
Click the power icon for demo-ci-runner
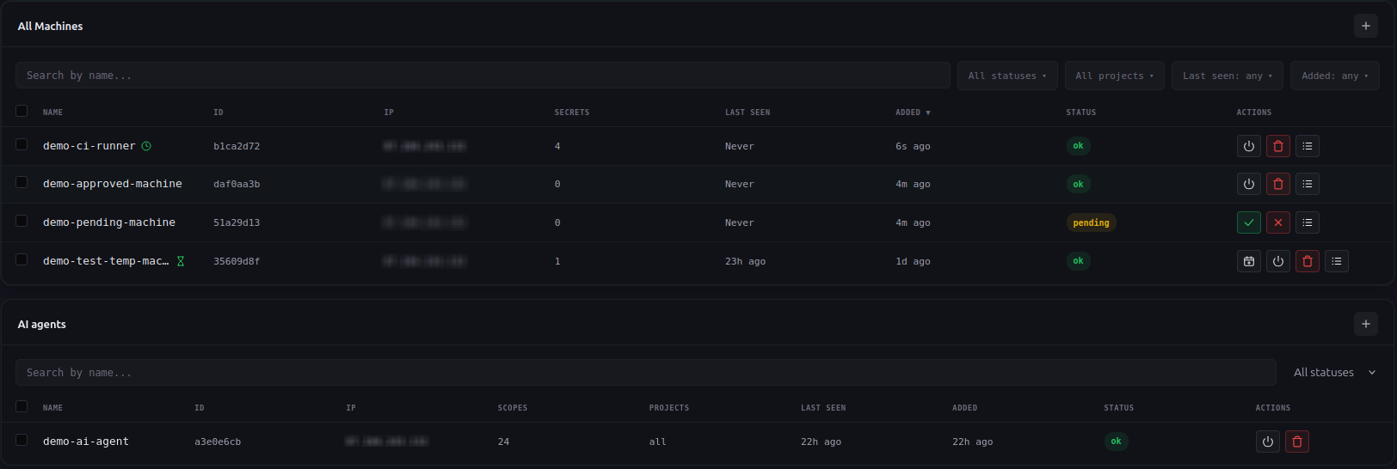tap(1249, 146)
